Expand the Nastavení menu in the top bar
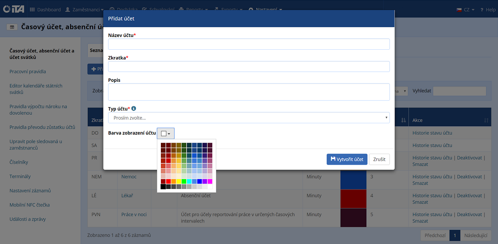Image resolution: width=498 pixels, height=244 pixels. click(x=265, y=10)
